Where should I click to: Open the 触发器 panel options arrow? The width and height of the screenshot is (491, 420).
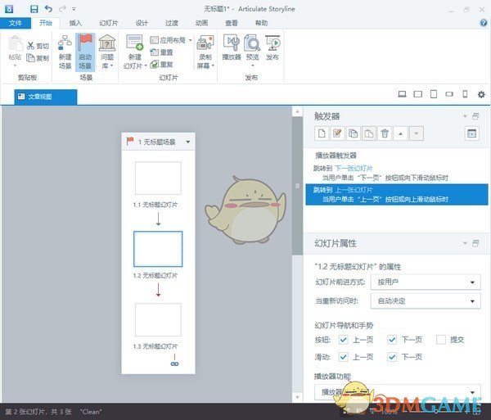[x=465, y=116]
